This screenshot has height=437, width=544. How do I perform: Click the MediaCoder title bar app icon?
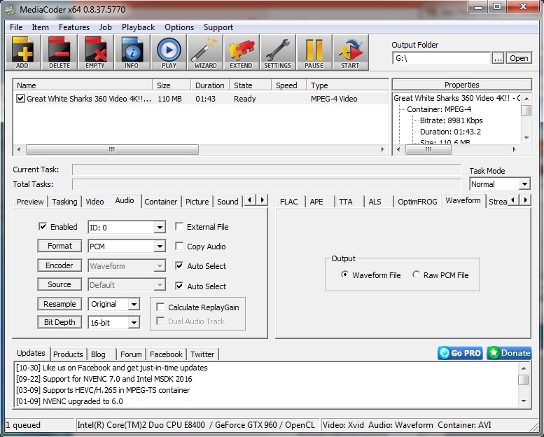tap(11, 9)
